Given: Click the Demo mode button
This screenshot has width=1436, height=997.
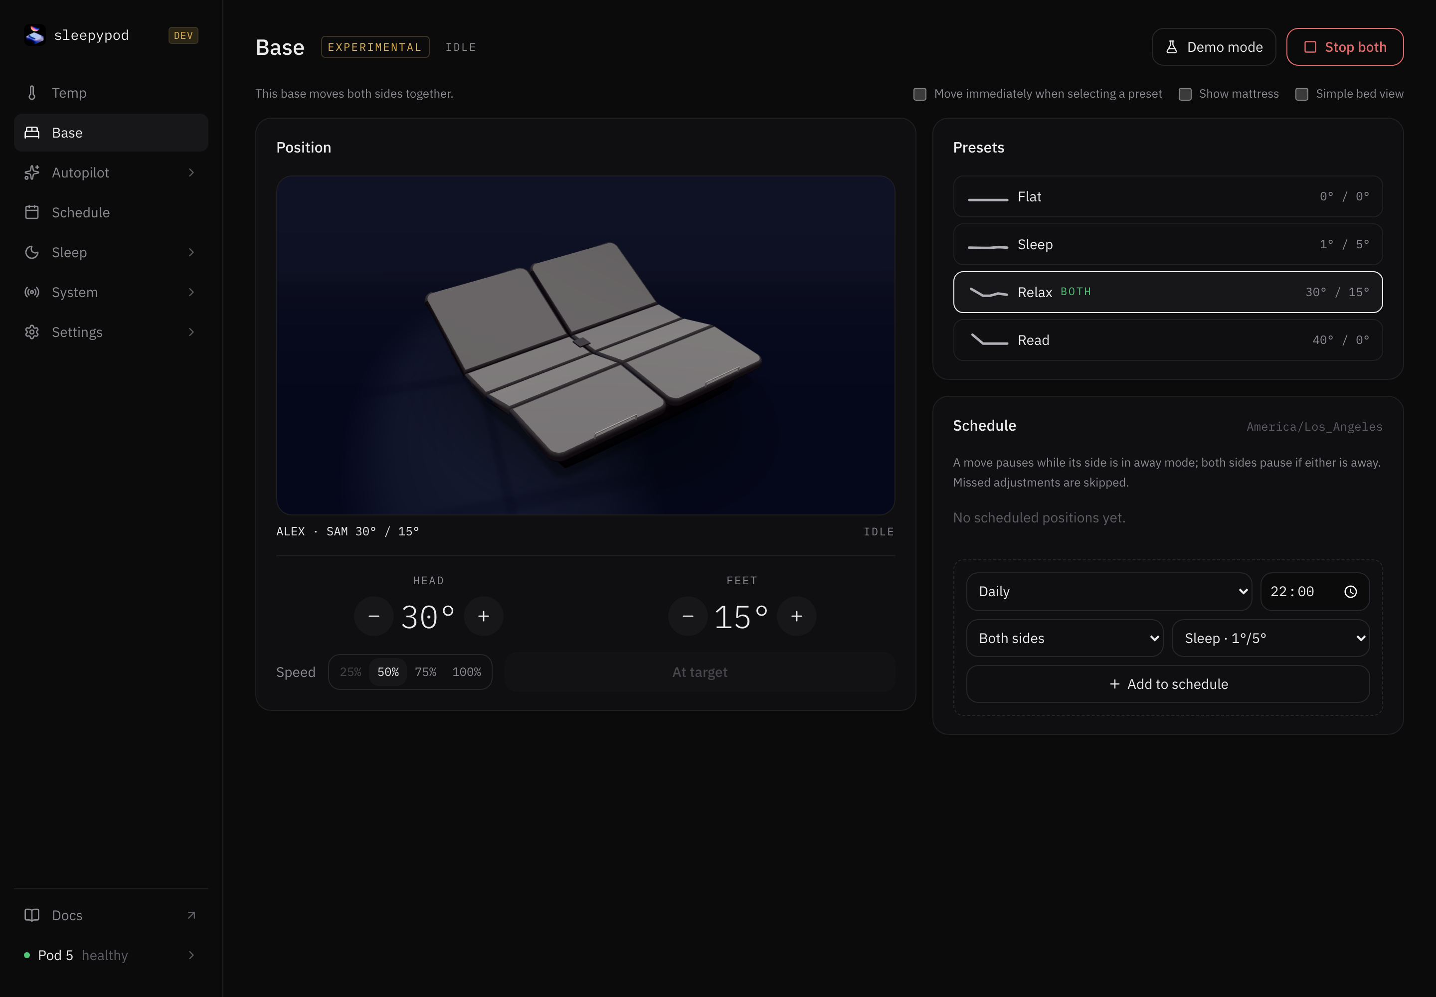Looking at the screenshot, I should tap(1214, 47).
